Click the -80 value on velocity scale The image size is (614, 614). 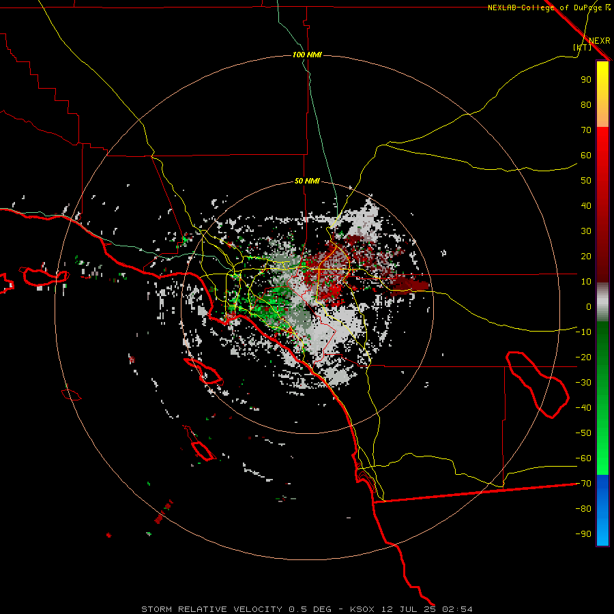point(583,509)
